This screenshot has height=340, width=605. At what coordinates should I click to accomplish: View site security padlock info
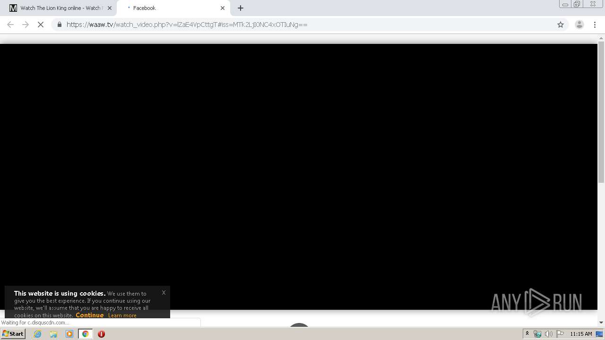(x=59, y=25)
